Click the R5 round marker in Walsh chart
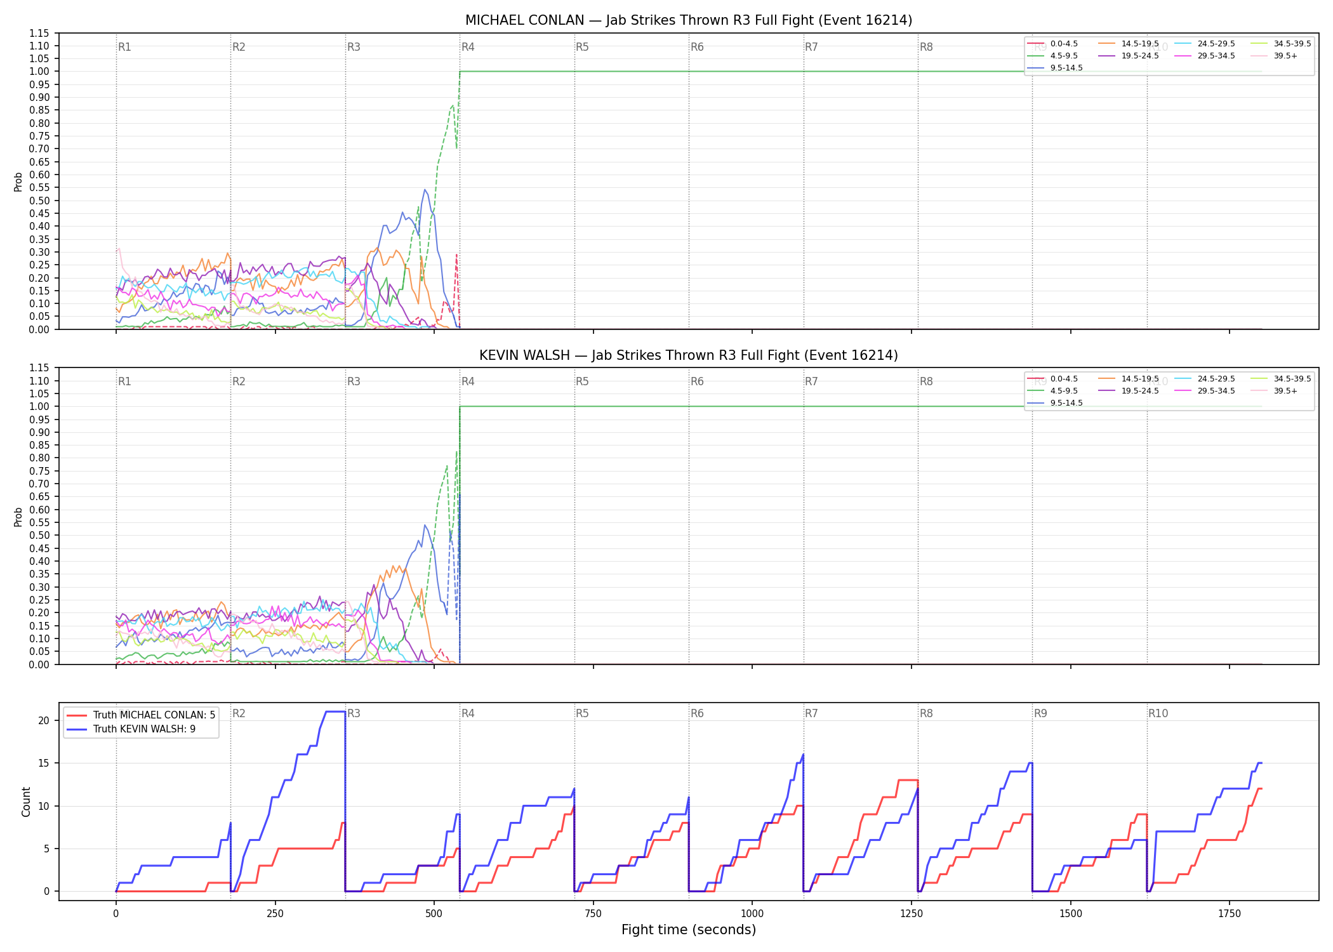The width and height of the screenshot is (1333, 952). tap(582, 381)
